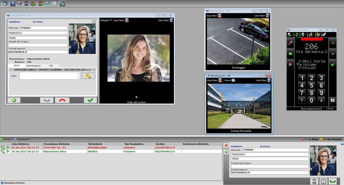The image size is (344, 185).
Task: Open Impostazioni settings link
Action: pyautogui.click(x=23, y=139)
